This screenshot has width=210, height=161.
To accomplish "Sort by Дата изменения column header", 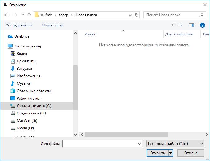I will click(179, 34).
